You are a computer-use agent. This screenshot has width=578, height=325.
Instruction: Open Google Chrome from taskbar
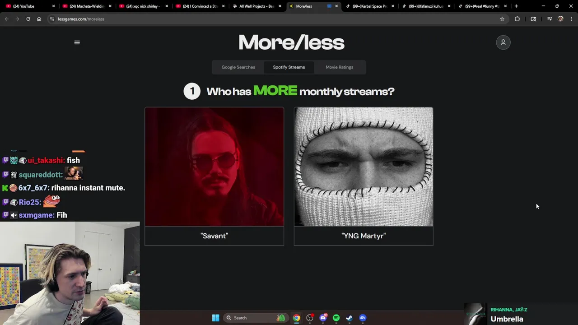296,318
